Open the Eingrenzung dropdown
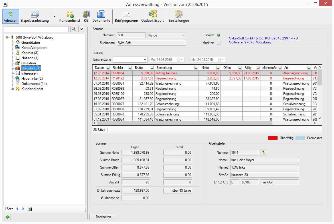The height and width of the screenshot is (224, 334). tap(144, 60)
